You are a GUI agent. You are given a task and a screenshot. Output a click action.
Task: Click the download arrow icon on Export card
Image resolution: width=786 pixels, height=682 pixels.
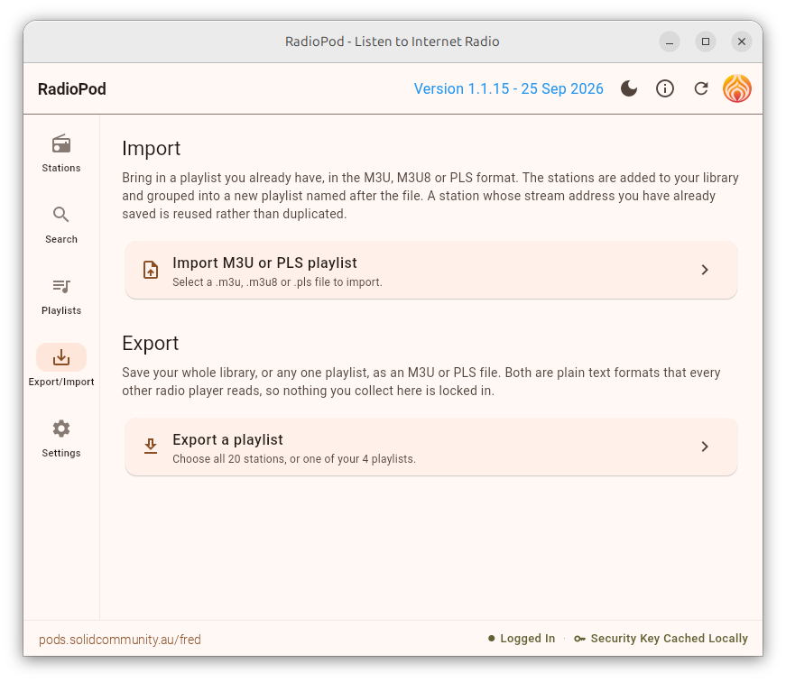(x=151, y=446)
